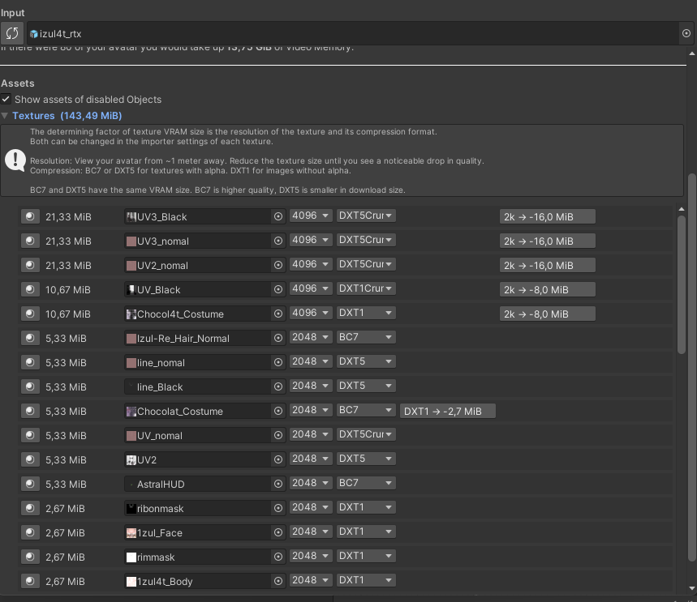The width and height of the screenshot is (697, 602).
Task: Collapse the Textures section foldout
Action: tap(6, 116)
